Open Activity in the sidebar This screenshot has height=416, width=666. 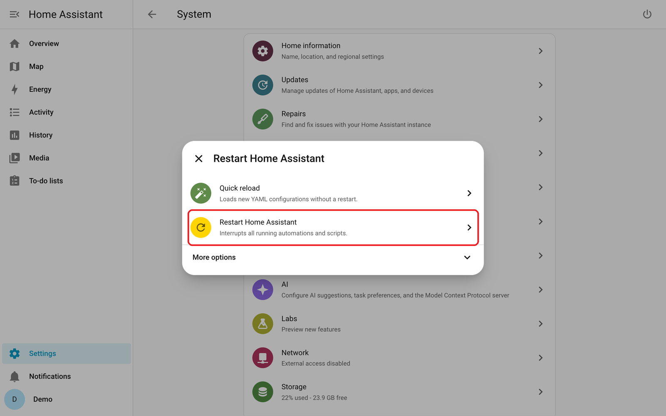tap(67, 112)
